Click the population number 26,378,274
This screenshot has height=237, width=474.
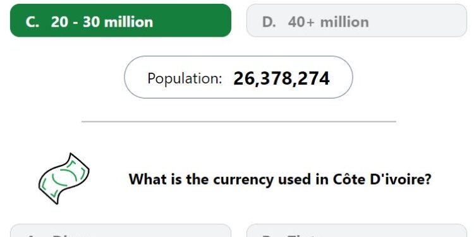(281, 78)
